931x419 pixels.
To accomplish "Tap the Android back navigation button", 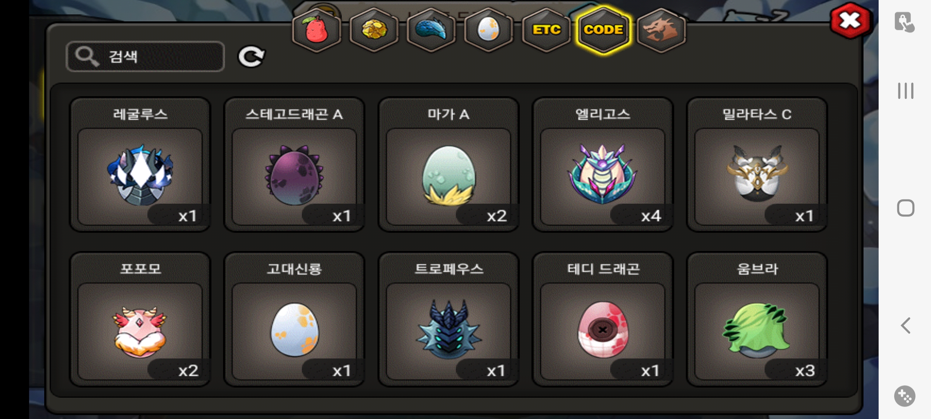I will (905, 325).
